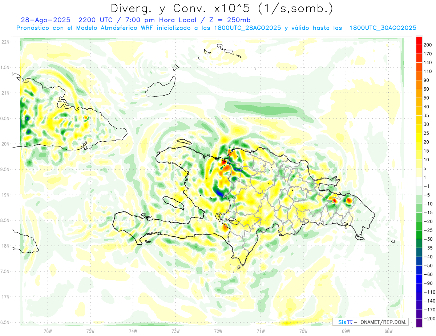Click the '-200' colorbar value
The height and width of the screenshot is (336, 436).
coord(429,319)
